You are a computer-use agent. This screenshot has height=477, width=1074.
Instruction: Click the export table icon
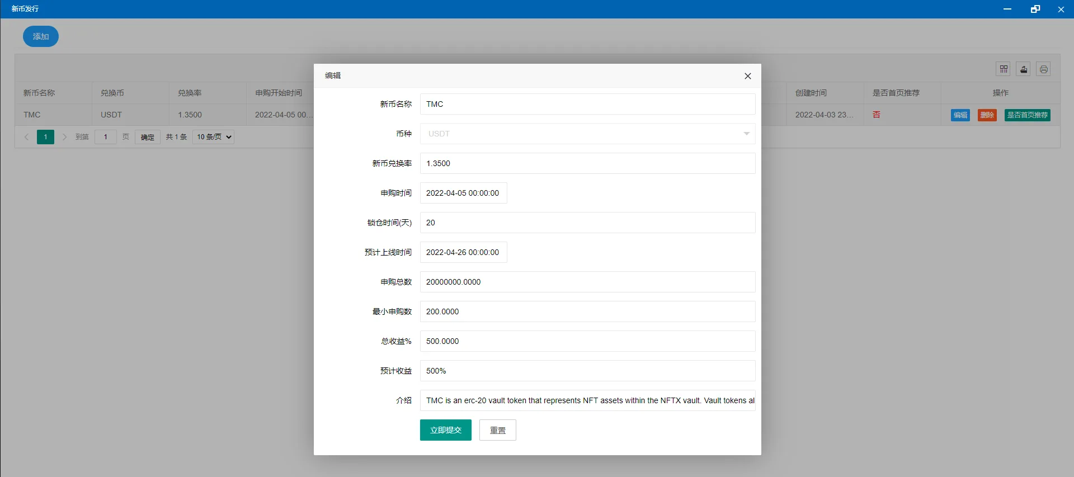point(1024,69)
